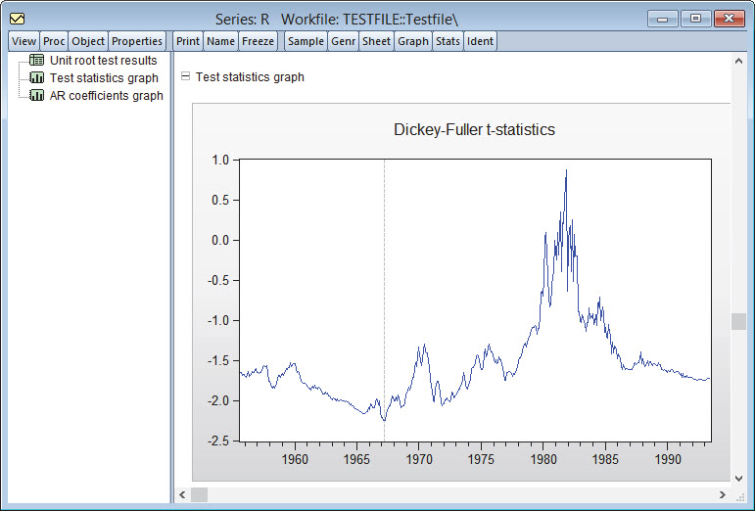The height and width of the screenshot is (511, 755).
Task: Click the Name button
Action: pos(220,41)
